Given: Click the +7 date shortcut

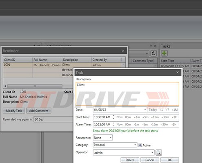Looking at the screenshot, I should tap(167, 110).
